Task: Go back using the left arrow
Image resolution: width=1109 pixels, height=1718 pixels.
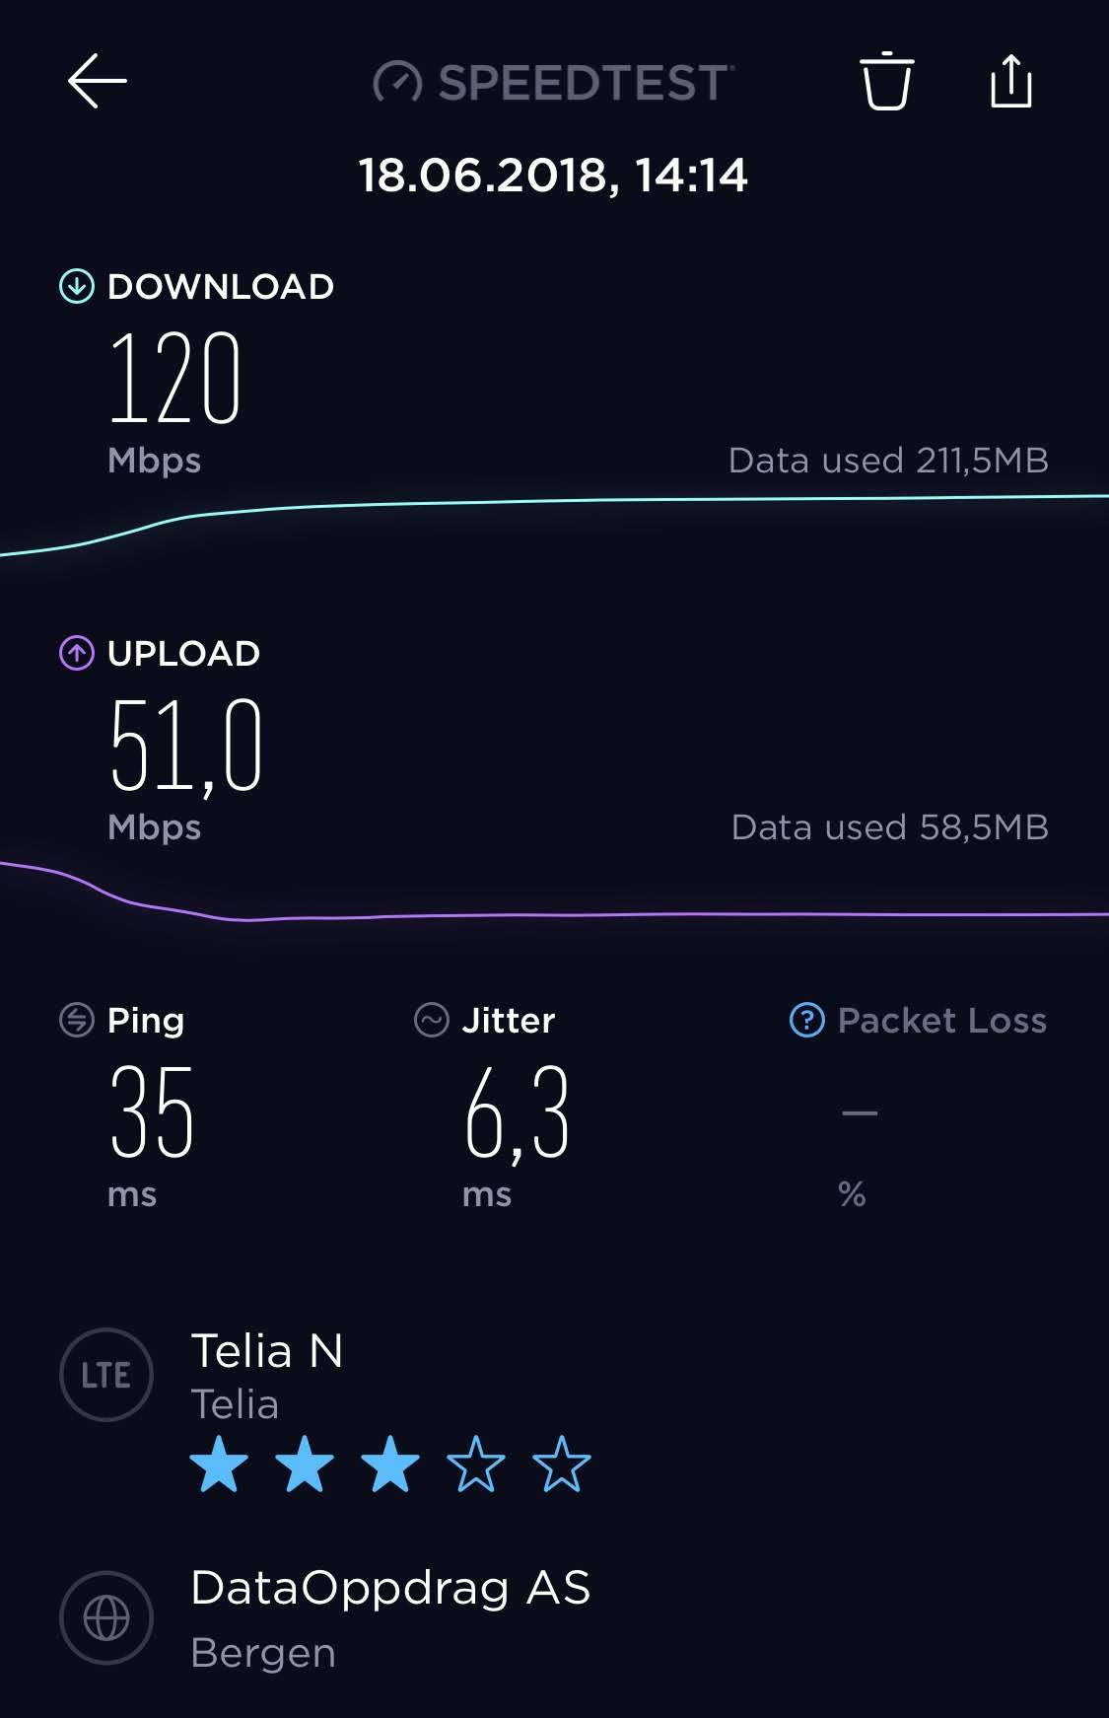Action: click(97, 81)
